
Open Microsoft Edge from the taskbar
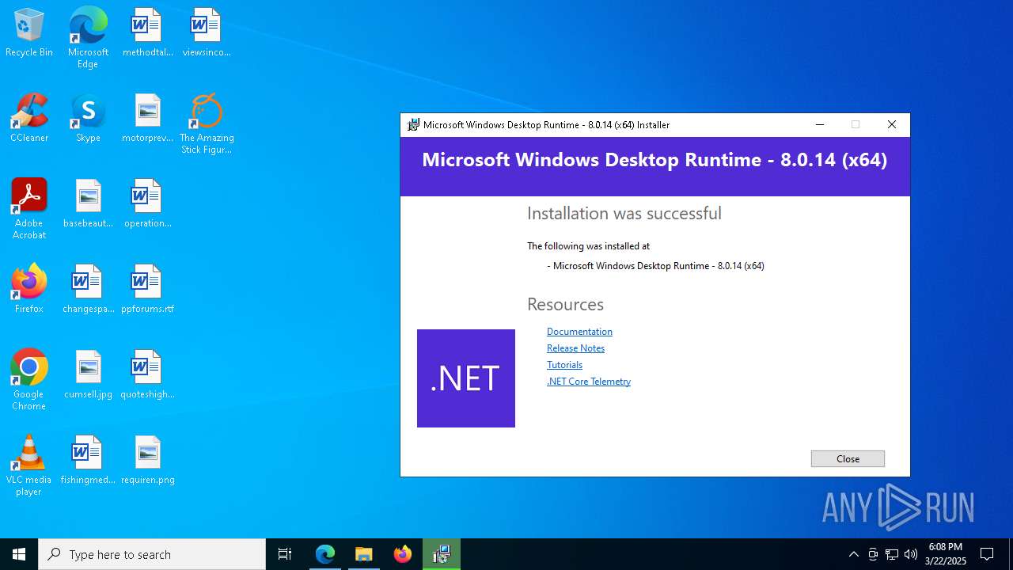coord(325,554)
